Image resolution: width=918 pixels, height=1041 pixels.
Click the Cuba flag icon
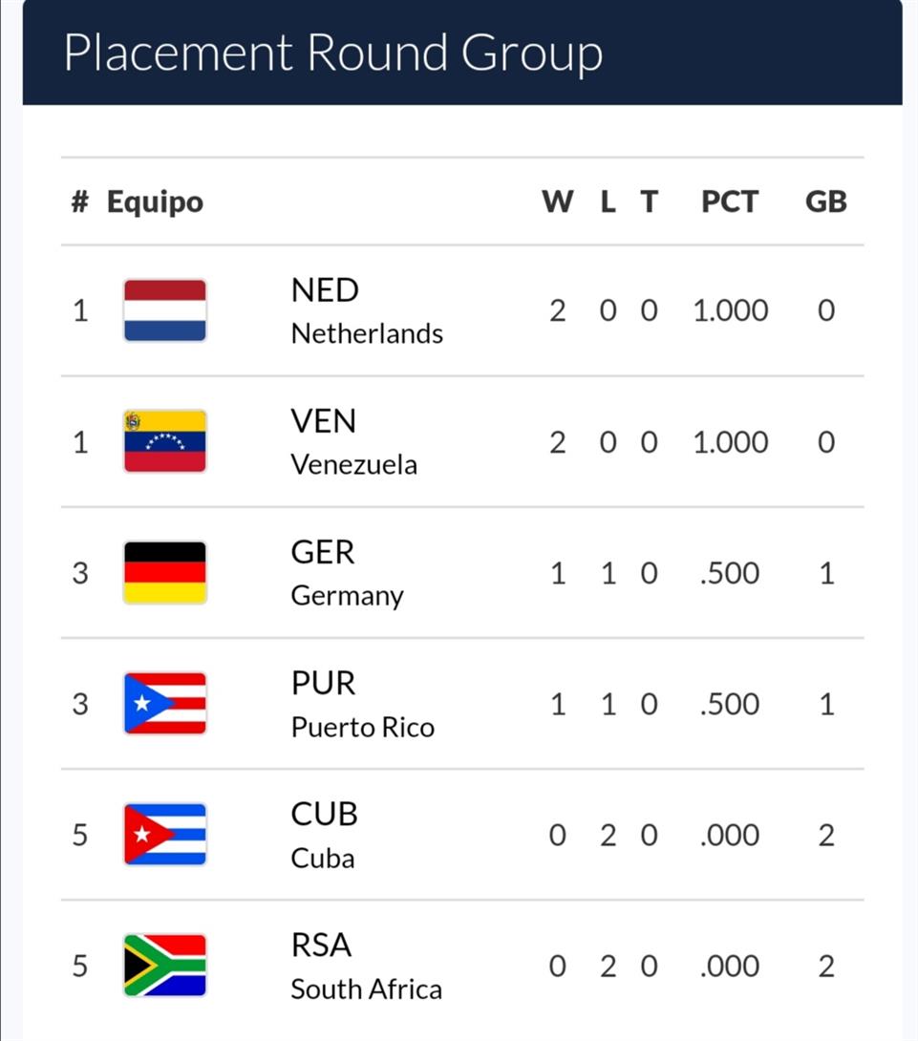164,835
